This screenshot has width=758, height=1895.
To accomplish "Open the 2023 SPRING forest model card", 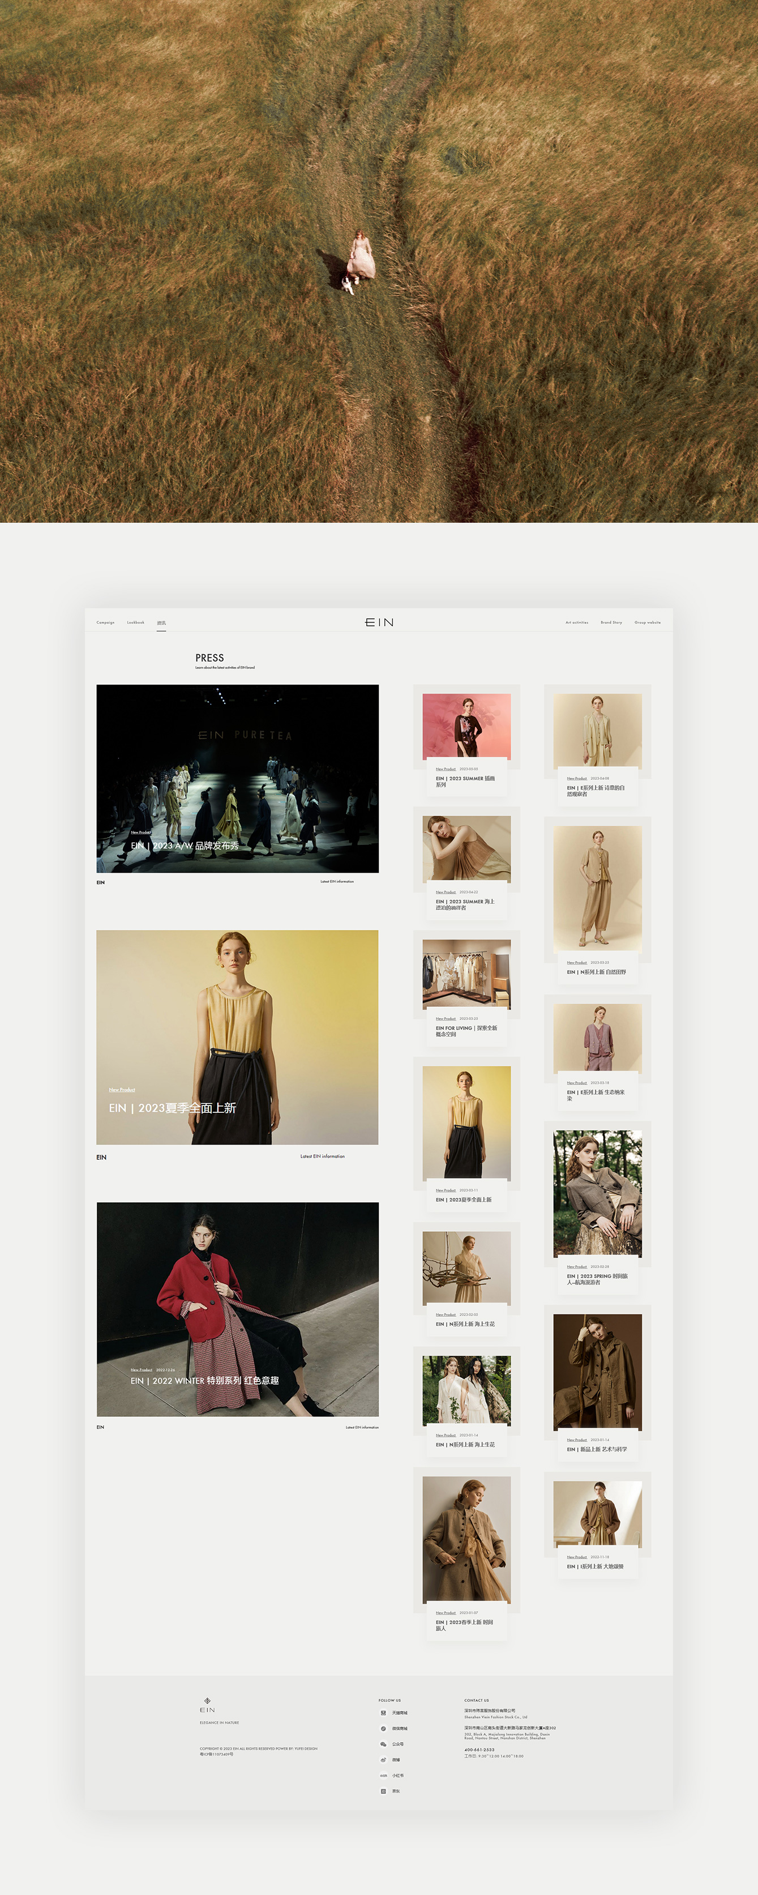I will [597, 1193].
